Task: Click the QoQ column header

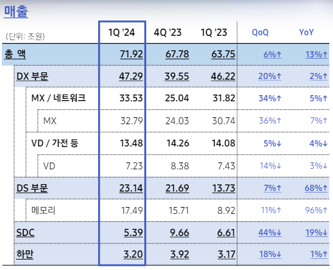Action: pos(260,33)
